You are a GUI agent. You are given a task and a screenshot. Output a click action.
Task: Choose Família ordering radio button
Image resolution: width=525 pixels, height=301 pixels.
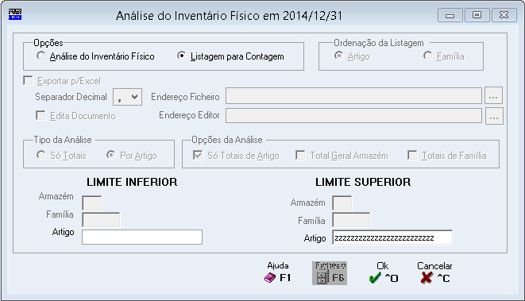click(427, 56)
